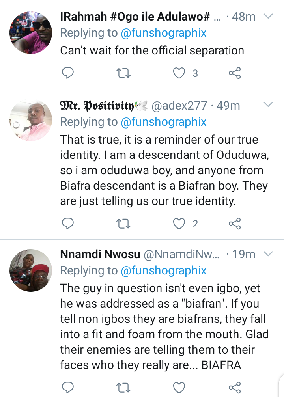Open options chevron on IRahmah's tweet

[x=268, y=17]
